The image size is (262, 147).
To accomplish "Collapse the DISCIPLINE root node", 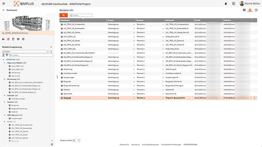I will point(3,60).
